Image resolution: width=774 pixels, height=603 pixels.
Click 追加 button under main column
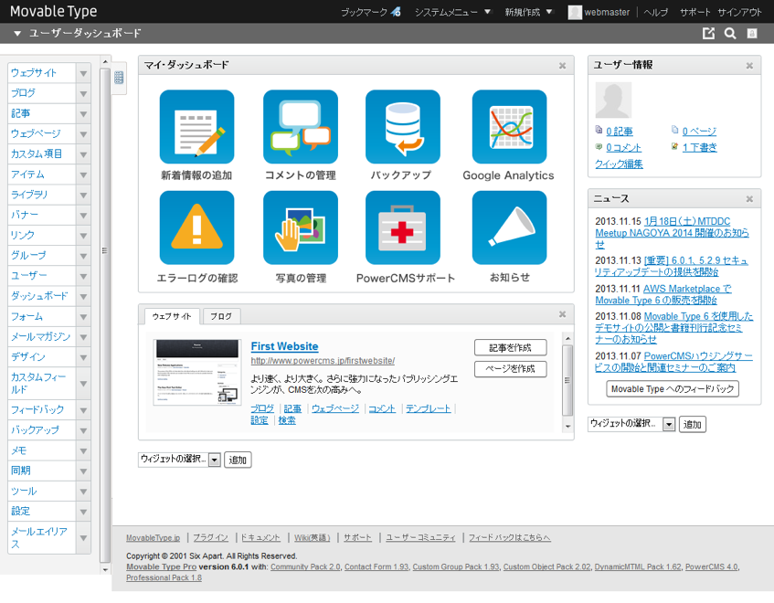point(238,460)
